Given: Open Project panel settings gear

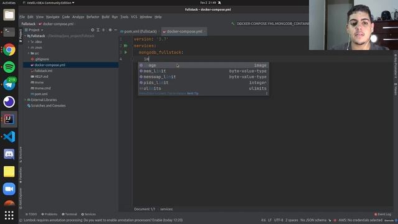Looking at the screenshot, I should coord(110,30).
